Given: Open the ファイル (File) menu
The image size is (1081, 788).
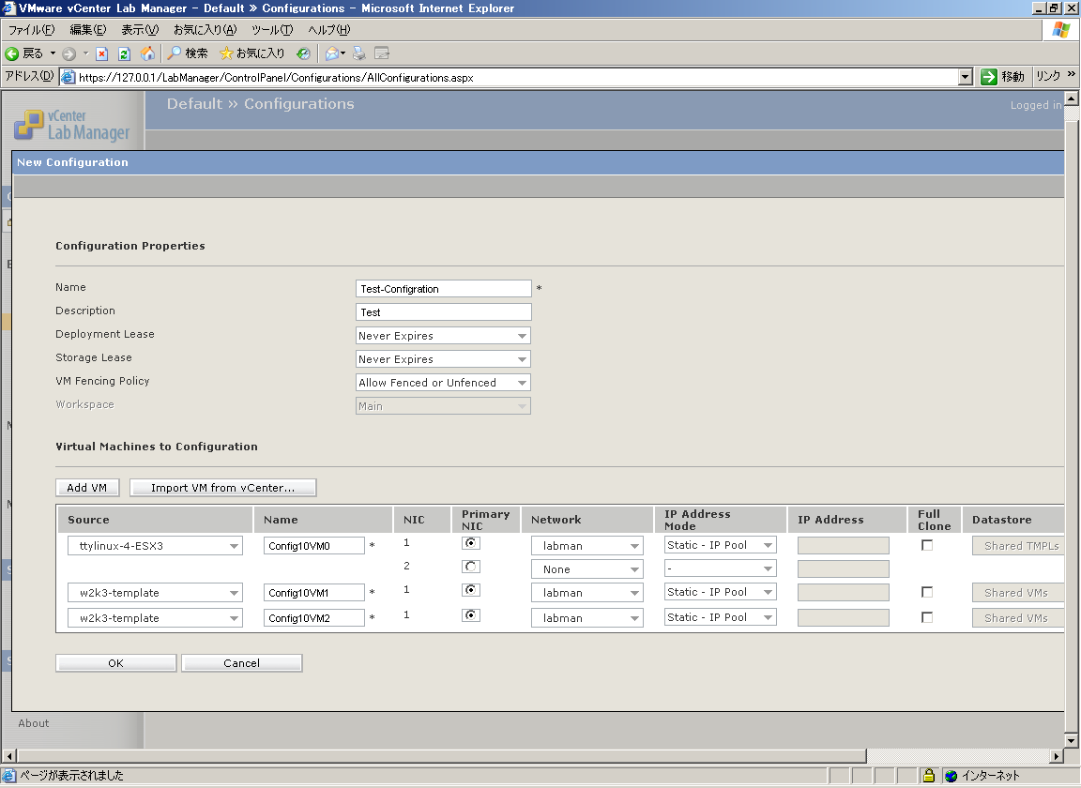Looking at the screenshot, I should pyautogui.click(x=31, y=30).
